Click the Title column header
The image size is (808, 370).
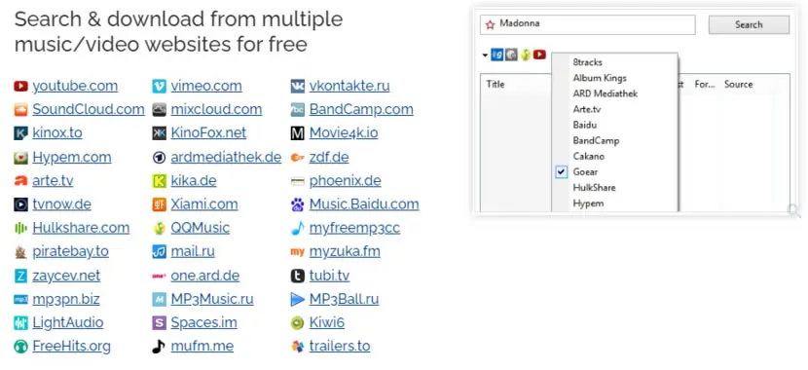496,84
